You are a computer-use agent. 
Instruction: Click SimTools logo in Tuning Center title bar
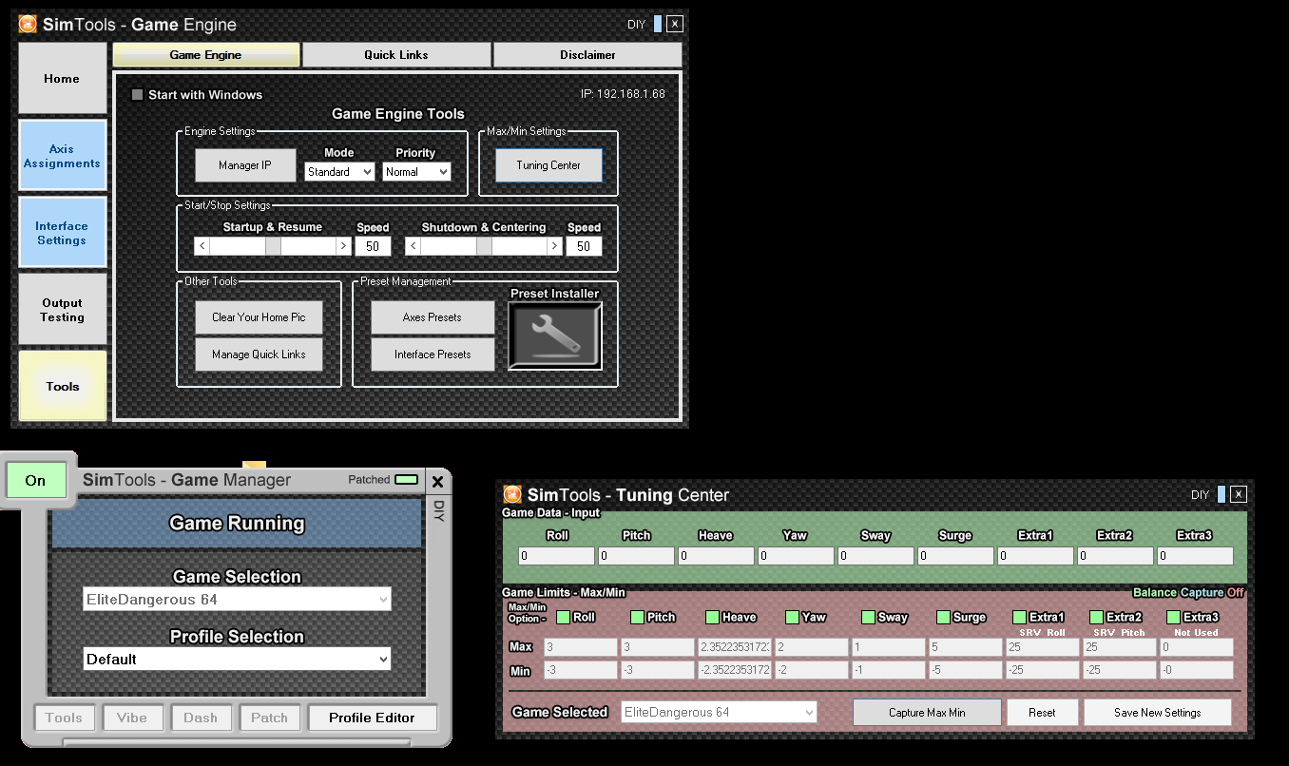[512, 495]
